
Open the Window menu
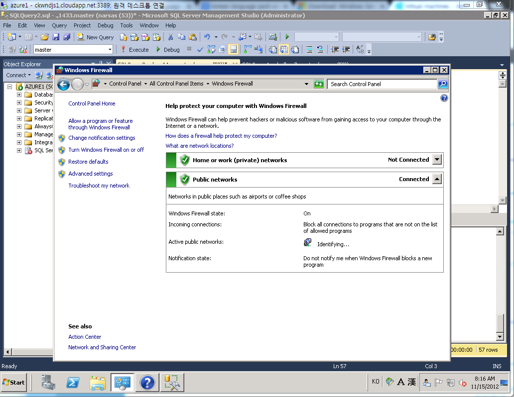point(149,25)
